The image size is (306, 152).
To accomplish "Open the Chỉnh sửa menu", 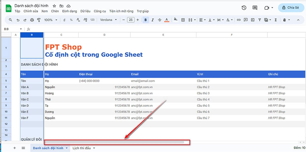I will (x=31, y=11).
